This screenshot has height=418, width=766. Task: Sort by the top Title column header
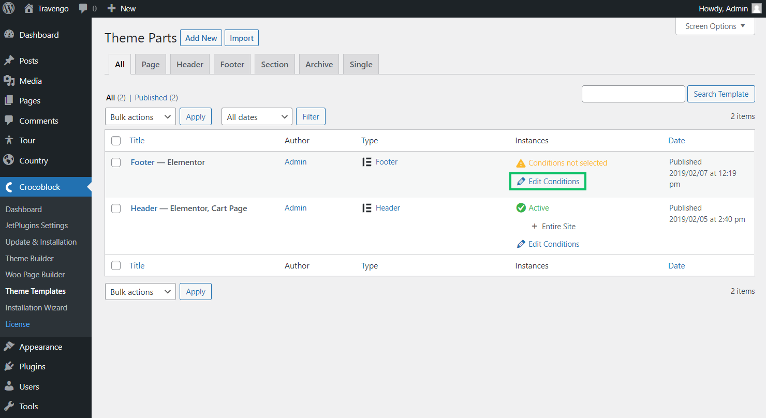[137, 141]
